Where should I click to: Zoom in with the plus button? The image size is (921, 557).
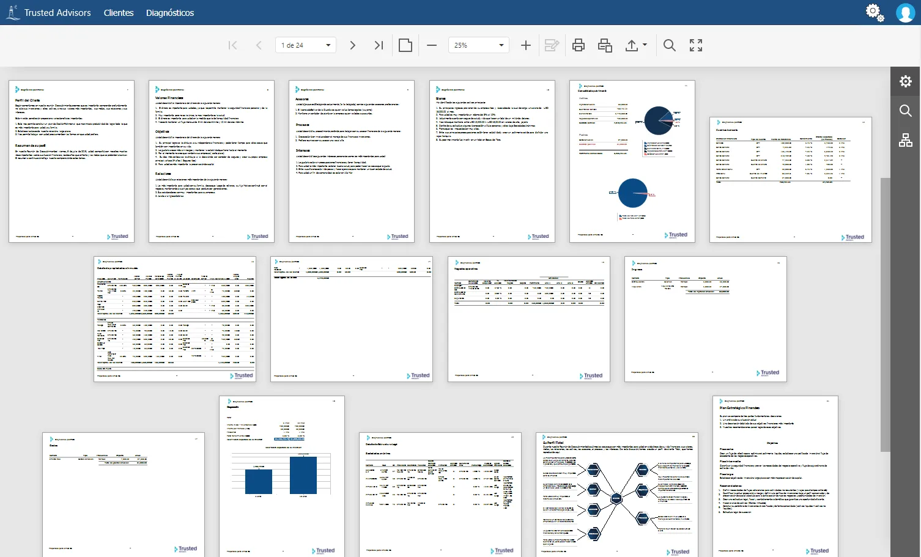pyautogui.click(x=525, y=45)
